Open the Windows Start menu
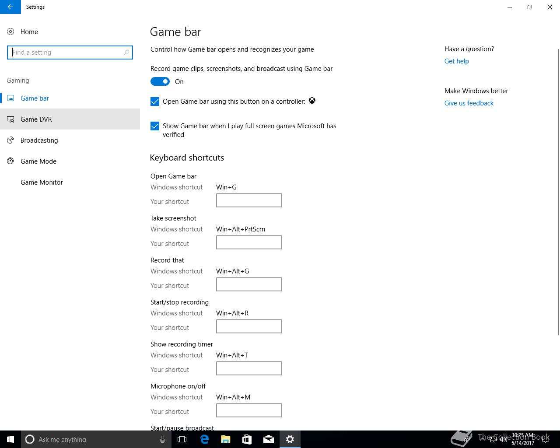 pos(10,439)
